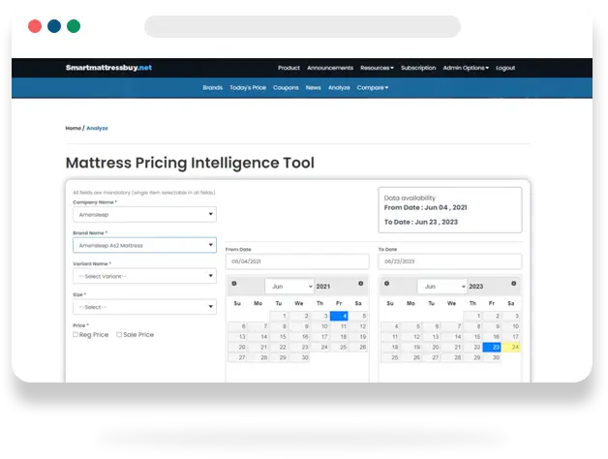Screen dimensions: 608x459
Task: Go to next month in From Date calendar
Action: 360,284
